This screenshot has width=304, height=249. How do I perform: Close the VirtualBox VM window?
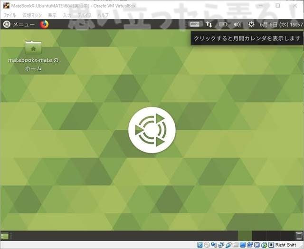click(x=295, y=6)
